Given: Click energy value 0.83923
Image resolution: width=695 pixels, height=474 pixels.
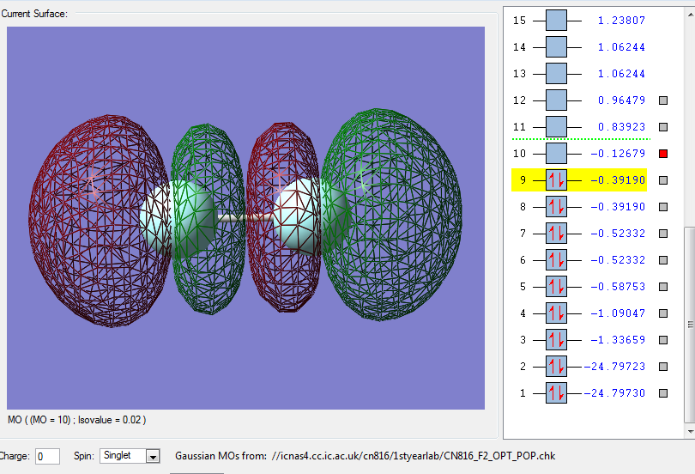Looking at the screenshot, I should (x=621, y=127).
